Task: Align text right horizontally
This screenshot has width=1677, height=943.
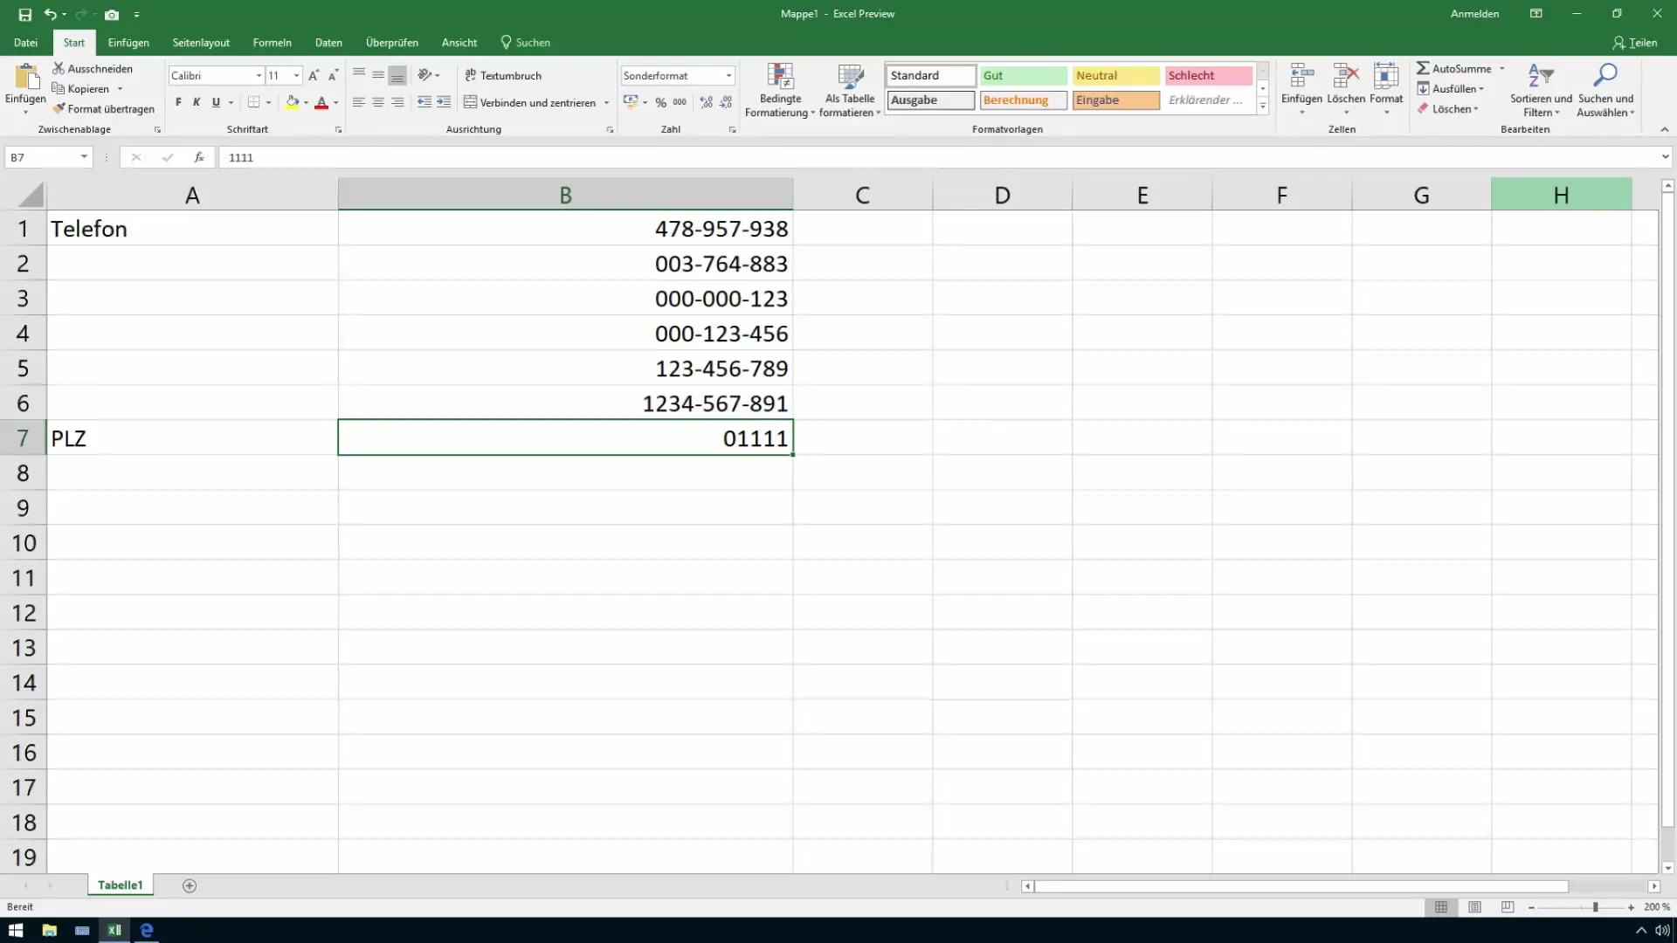Action: point(397,102)
